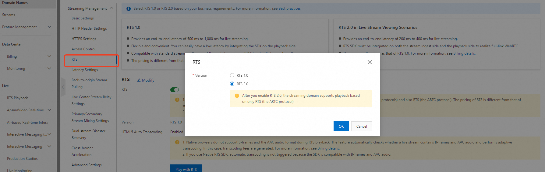
Task: Open the Access Control menu item
Action: tap(83, 49)
